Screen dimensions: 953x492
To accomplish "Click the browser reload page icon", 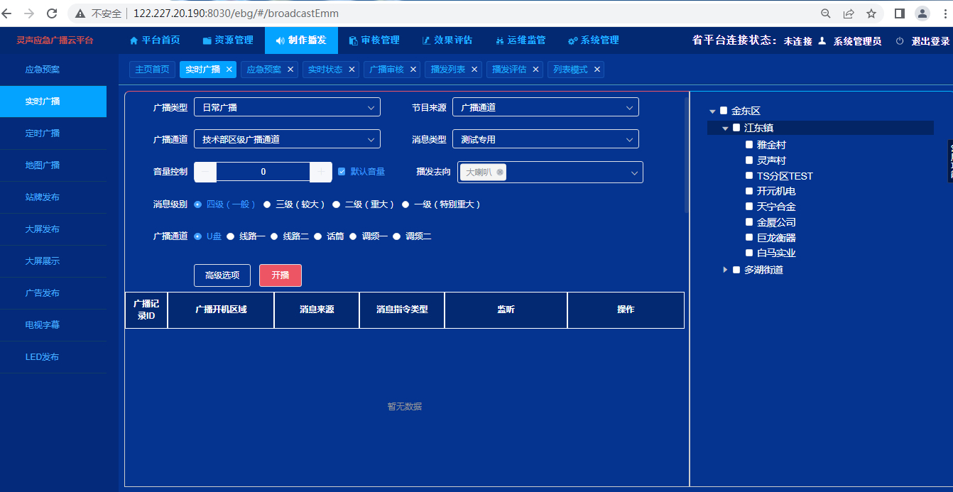I will point(52,13).
